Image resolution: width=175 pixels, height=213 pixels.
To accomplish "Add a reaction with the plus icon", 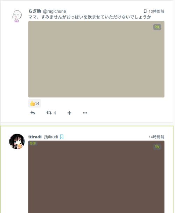I will [x=69, y=113].
